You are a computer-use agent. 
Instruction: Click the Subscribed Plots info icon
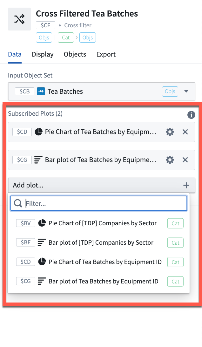tap(192, 115)
